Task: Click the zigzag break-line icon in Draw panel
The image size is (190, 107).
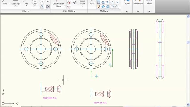Action: (48, 2)
